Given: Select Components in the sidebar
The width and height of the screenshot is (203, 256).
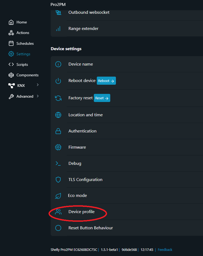Looking at the screenshot, I should 27,75.
